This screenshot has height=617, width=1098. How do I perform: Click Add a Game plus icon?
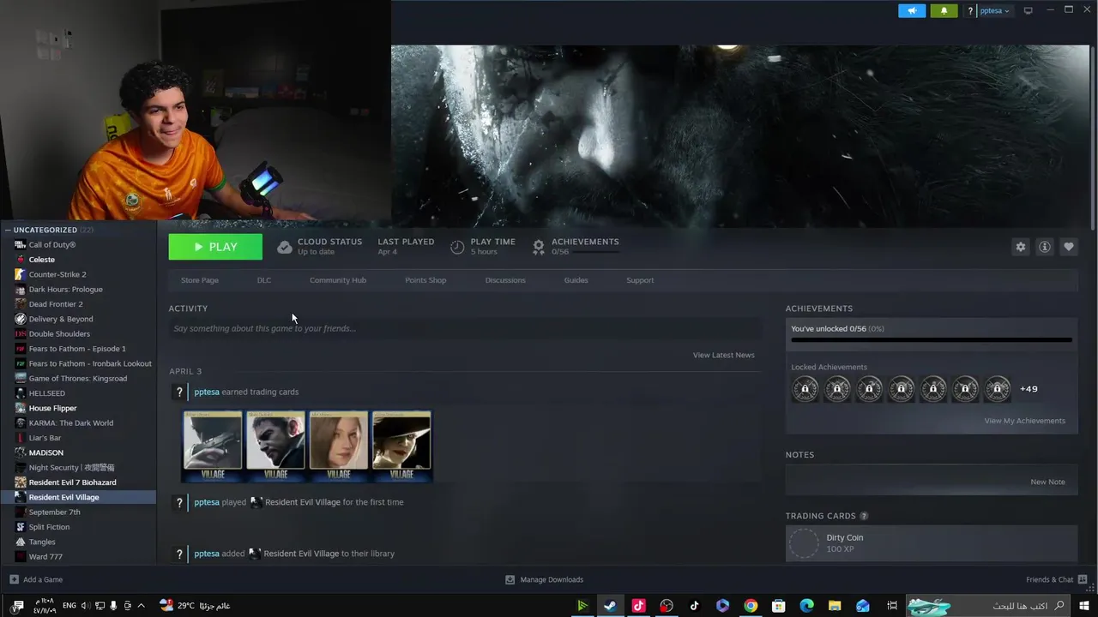[x=13, y=579]
